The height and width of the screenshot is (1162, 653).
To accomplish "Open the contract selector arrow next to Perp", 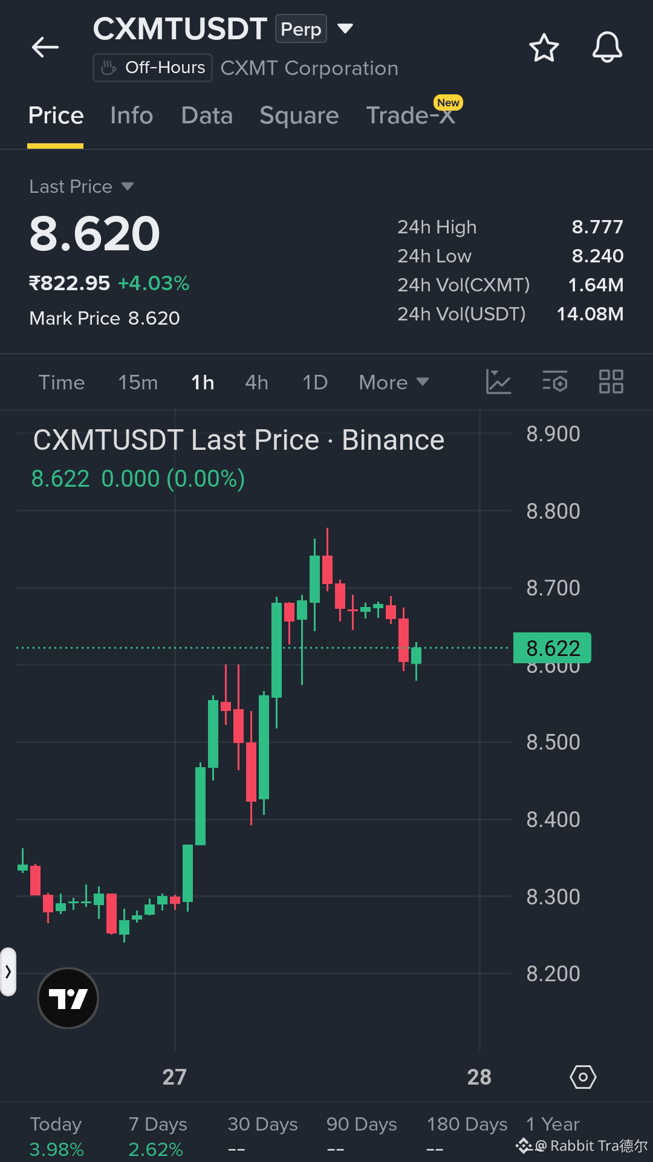I will pos(345,28).
